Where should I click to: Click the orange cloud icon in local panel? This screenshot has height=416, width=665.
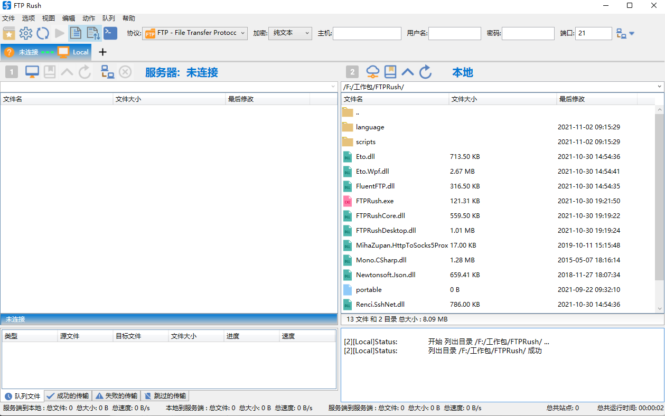pyautogui.click(x=373, y=72)
